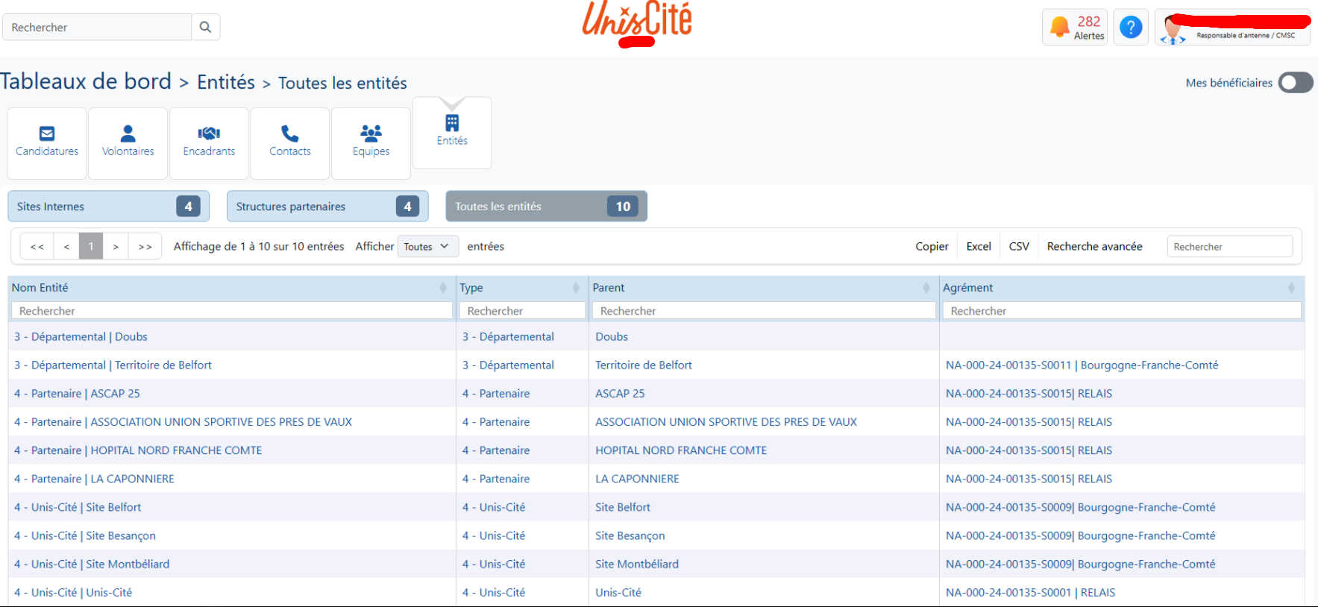Switch to Structures partenaires tab
This screenshot has height=607, width=1318.
[x=327, y=207]
